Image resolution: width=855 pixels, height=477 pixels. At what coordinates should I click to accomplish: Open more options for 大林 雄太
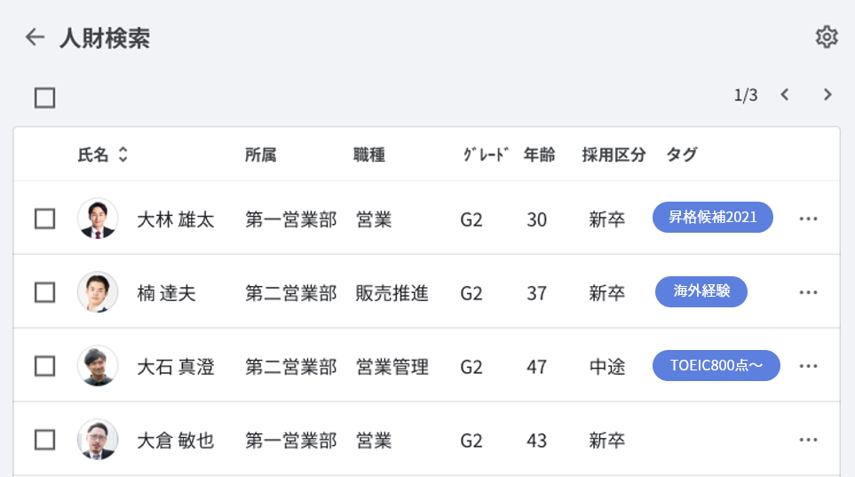pyautogui.click(x=808, y=219)
